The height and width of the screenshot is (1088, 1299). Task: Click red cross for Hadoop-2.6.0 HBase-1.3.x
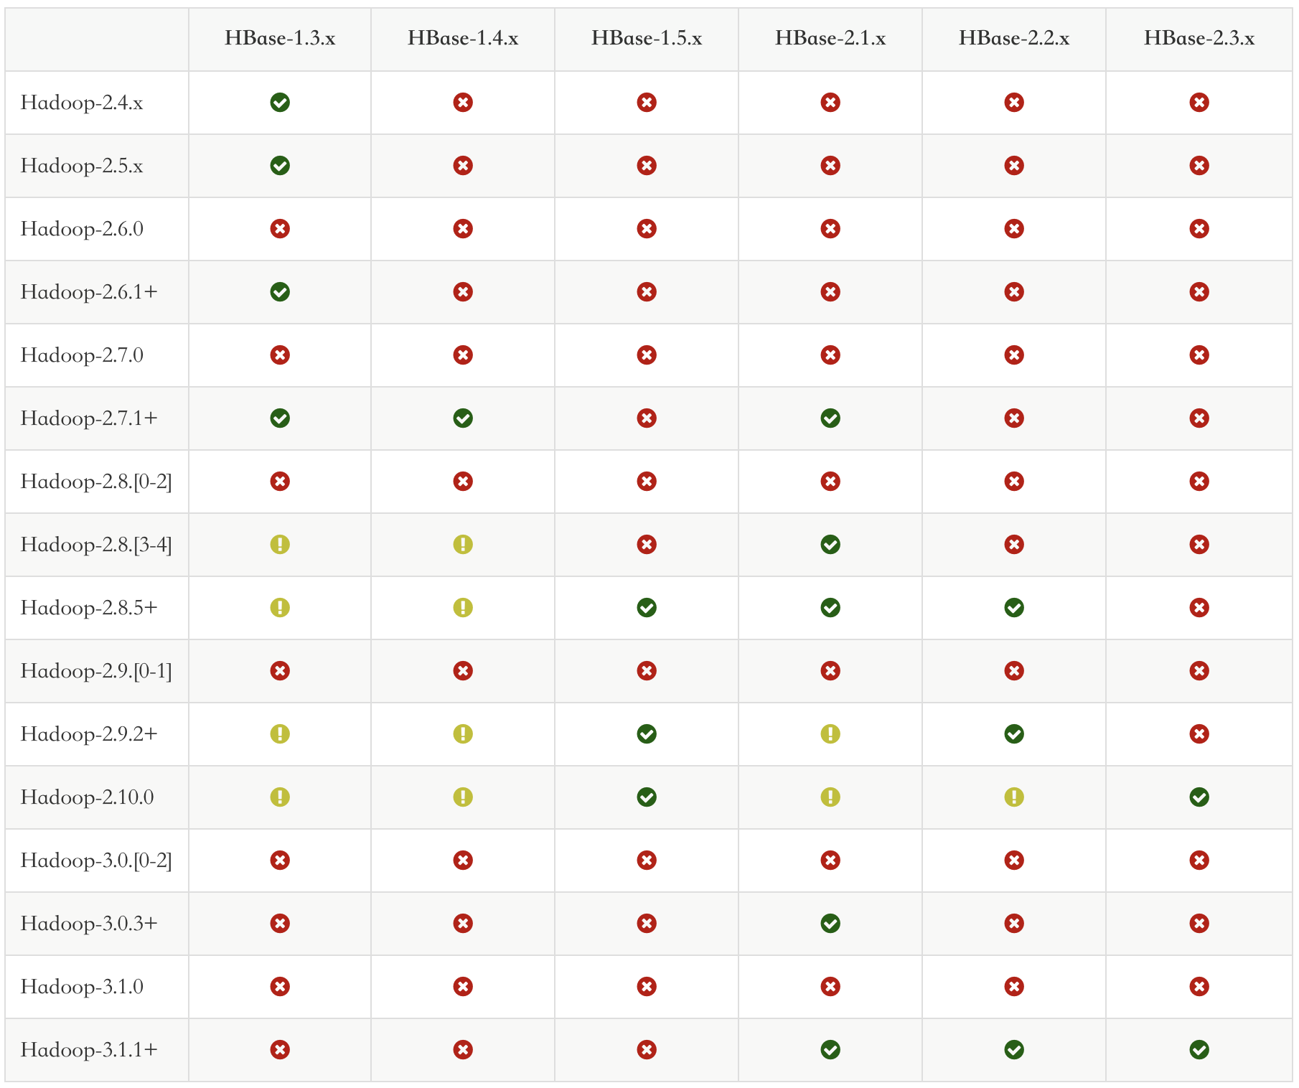280,229
